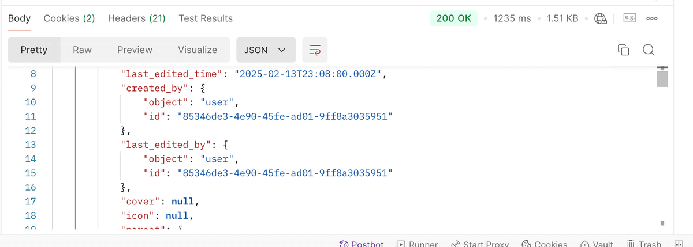The width and height of the screenshot is (693, 247).
Task: Copy the response body
Action: click(x=624, y=50)
